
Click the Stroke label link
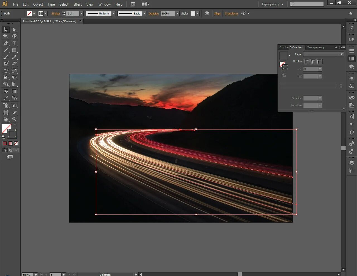[x=56, y=13]
